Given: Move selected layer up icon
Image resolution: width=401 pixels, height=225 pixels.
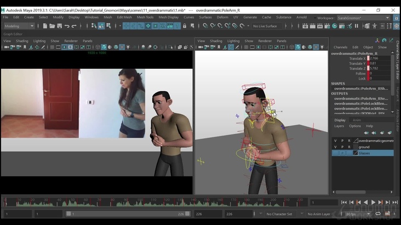Looking at the screenshot, I should coord(366,133).
